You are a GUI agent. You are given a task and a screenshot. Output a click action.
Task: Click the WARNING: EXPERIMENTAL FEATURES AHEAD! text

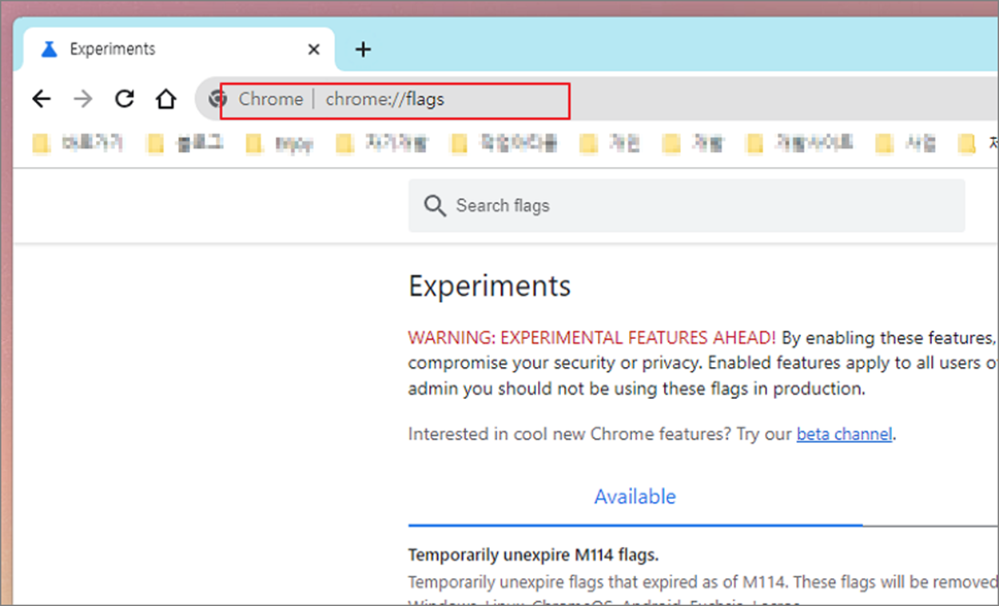pos(592,337)
